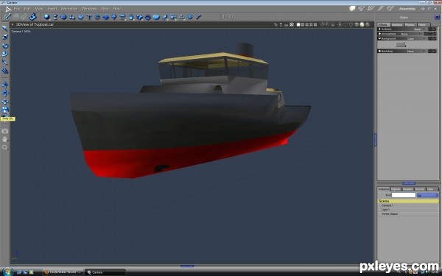
Task: Select the Scene row in Instances list
Action: (x=408, y=201)
